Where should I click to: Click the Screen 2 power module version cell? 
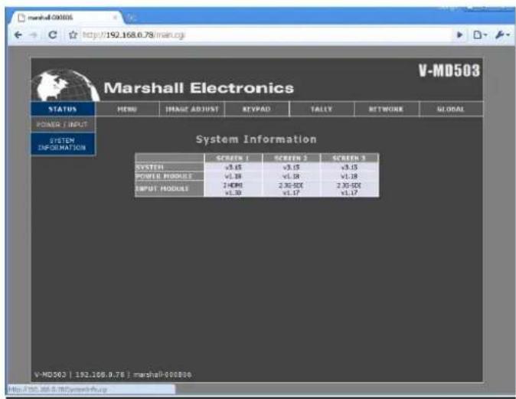291,176
